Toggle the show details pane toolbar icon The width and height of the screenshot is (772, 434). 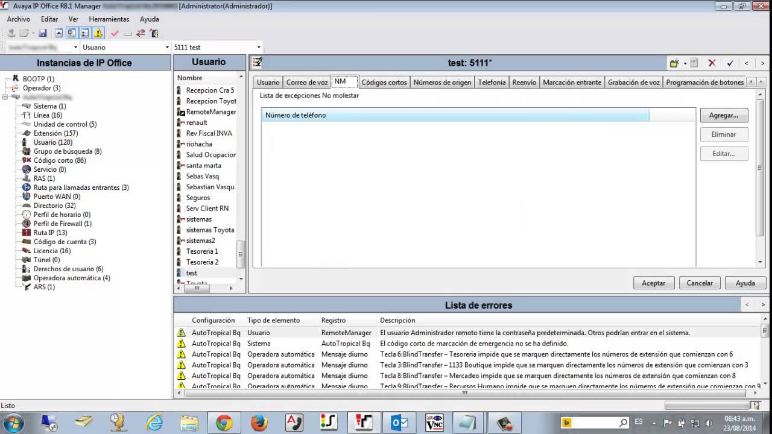pyautogui.click(x=85, y=33)
